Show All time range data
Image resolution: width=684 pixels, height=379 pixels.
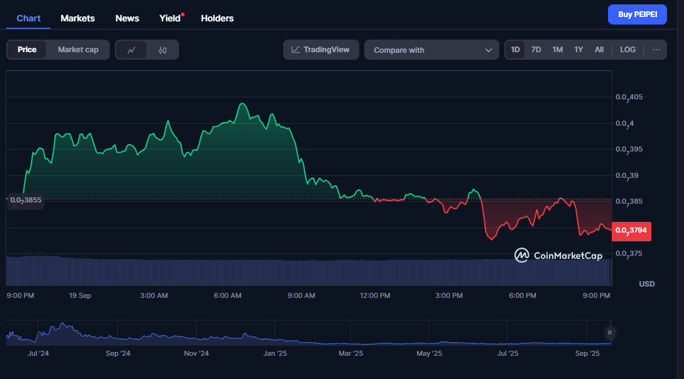pos(599,50)
